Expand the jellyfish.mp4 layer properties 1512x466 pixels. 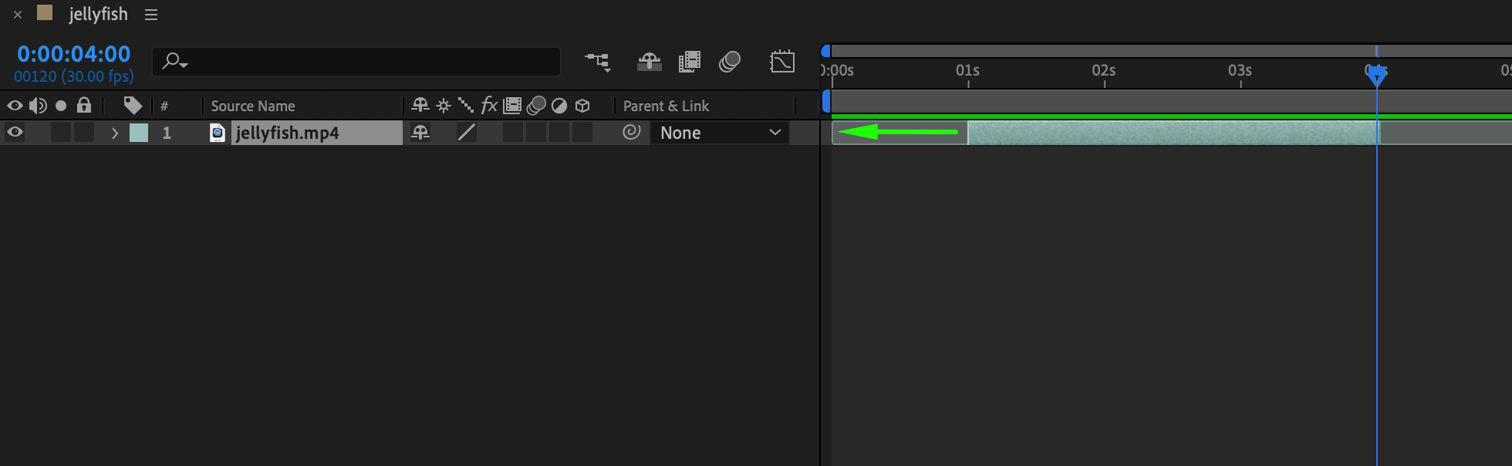pos(115,133)
